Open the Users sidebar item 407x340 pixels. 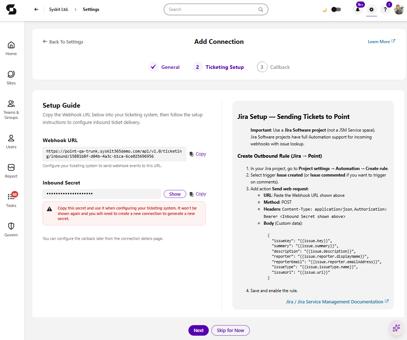11,141
